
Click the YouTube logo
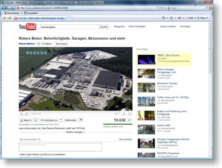[27, 27]
